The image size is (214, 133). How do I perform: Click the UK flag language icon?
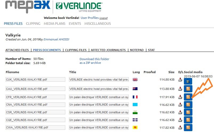(x=135, y=80)
